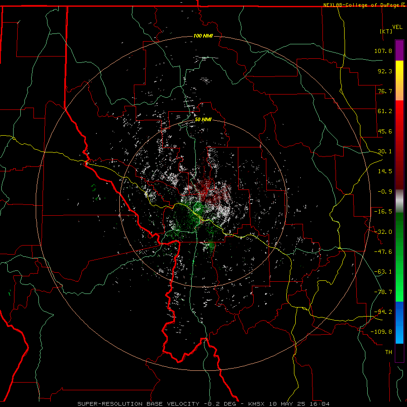Click the -0.9 velocity scale value
This screenshot has width=407, height=407.
click(385, 192)
